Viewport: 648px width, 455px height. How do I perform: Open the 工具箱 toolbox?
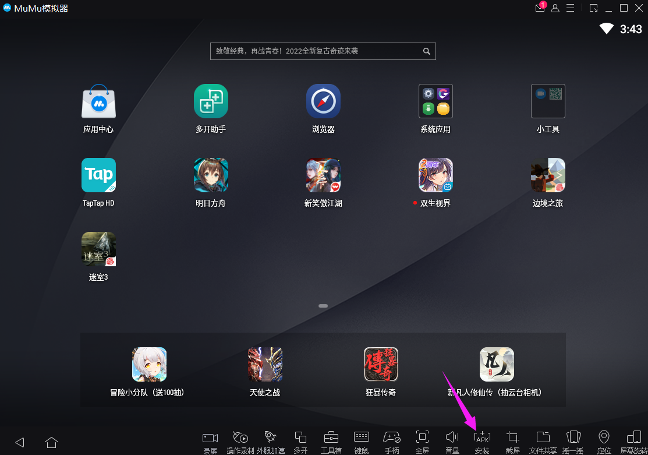point(331,442)
